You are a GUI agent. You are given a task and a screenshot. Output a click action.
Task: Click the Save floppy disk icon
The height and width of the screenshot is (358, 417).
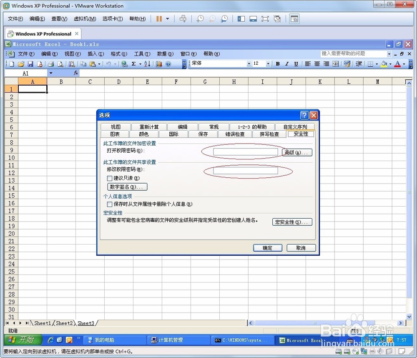(x=30, y=64)
